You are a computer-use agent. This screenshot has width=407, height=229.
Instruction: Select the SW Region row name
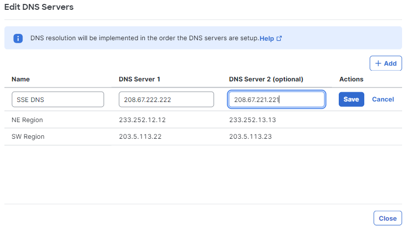(x=28, y=136)
